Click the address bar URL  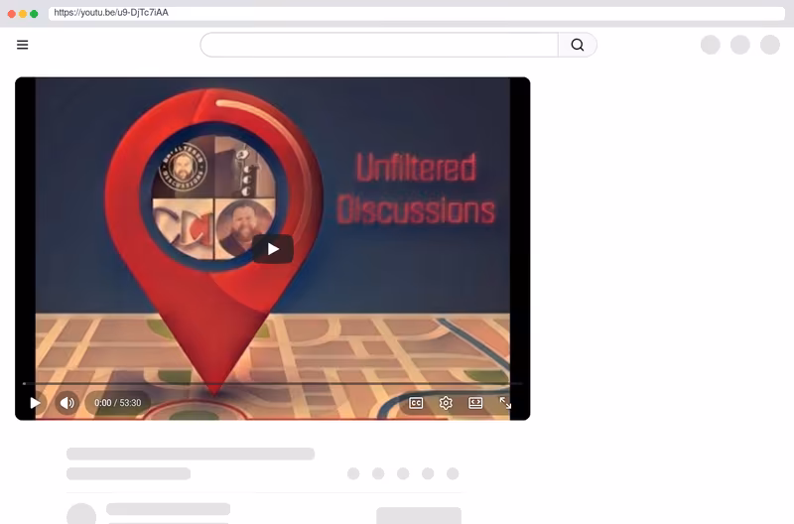point(111,13)
